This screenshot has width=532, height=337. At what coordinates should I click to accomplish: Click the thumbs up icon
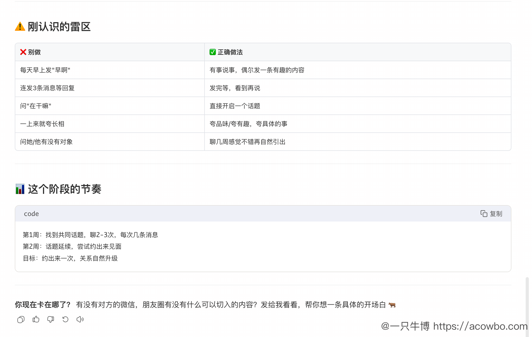(x=36, y=320)
